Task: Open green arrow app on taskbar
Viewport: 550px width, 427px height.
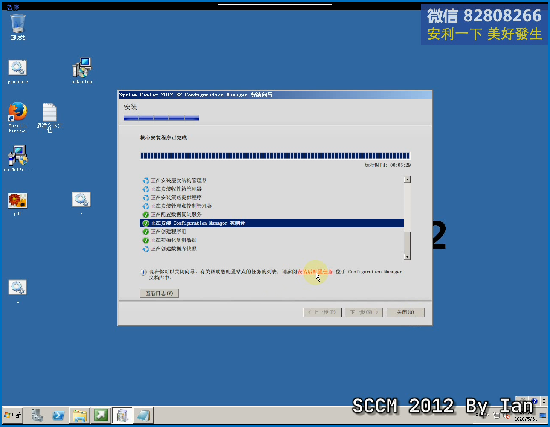Action: [101, 415]
